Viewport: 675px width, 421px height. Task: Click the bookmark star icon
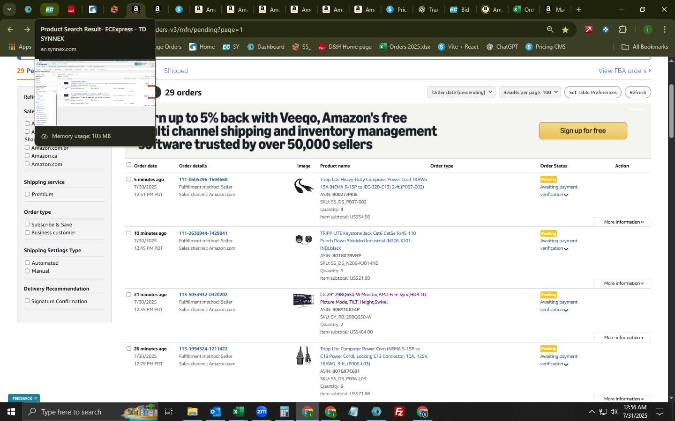565,29
